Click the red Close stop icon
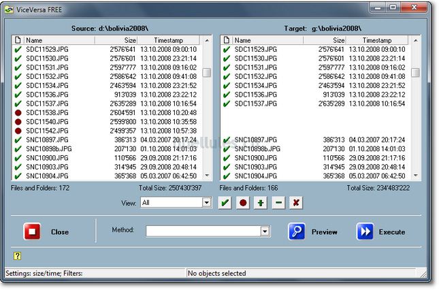 click(x=32, y=231)
